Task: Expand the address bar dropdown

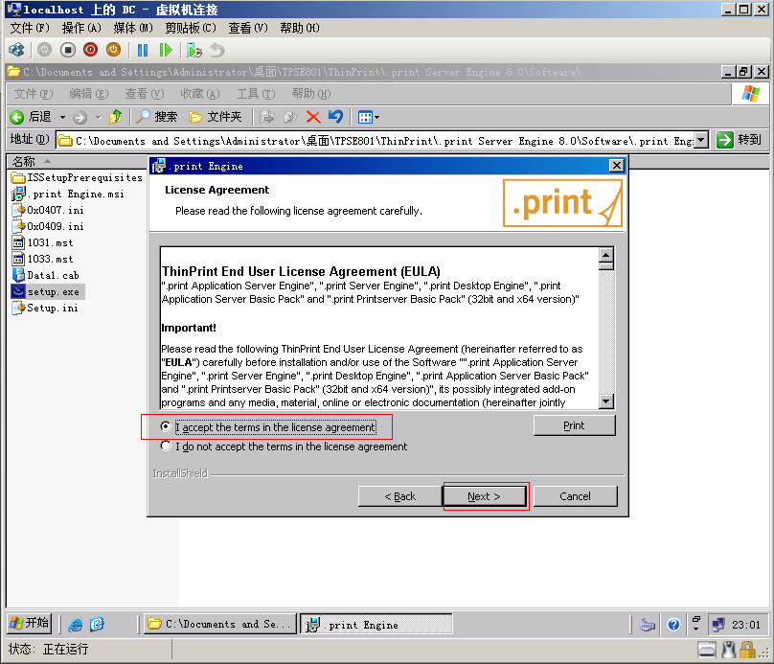Action: [x=701, y=140]
